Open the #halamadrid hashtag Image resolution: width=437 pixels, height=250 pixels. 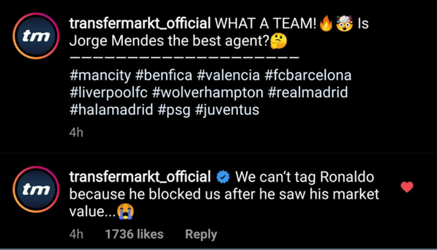(111, 110)
